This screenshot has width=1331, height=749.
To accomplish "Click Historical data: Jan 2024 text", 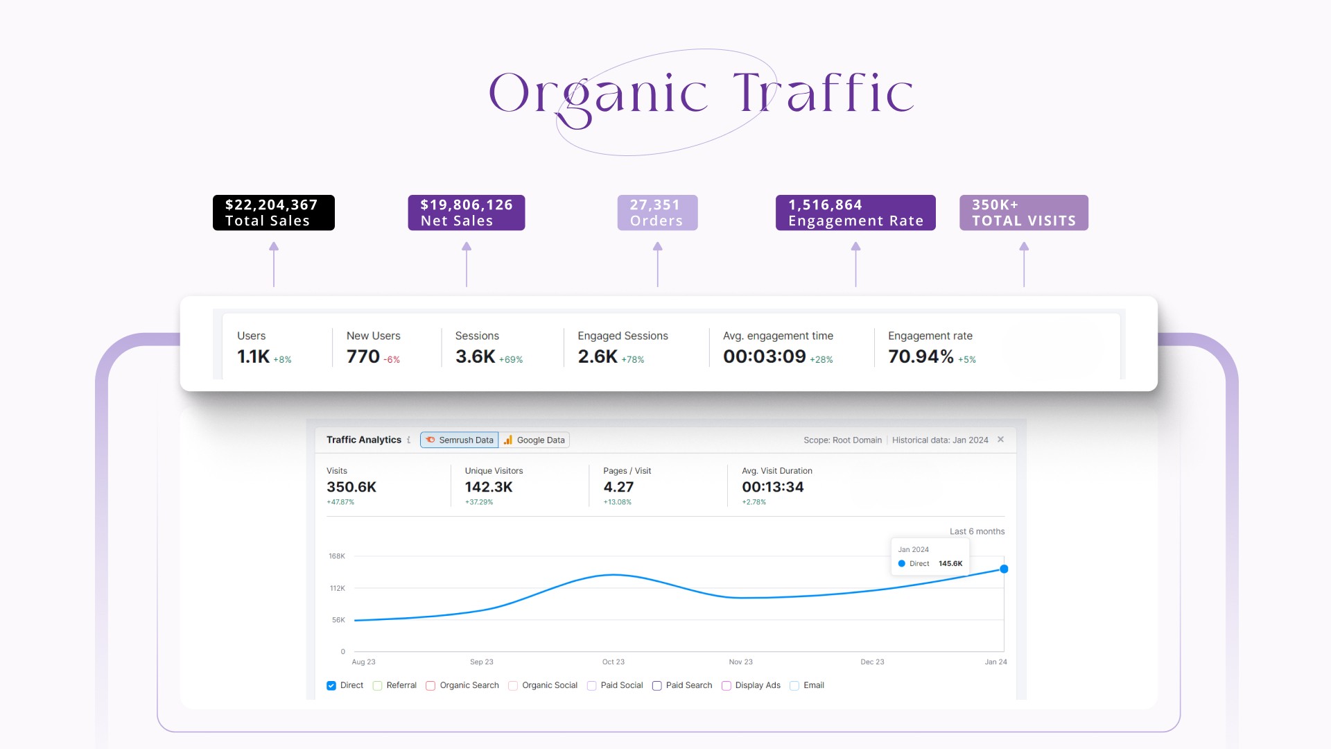I will click(940, 440).
